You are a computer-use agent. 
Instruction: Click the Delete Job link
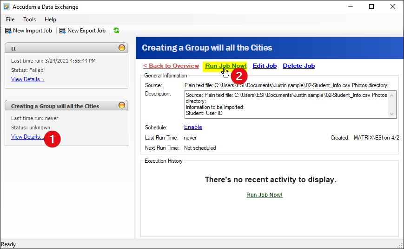(x=299, y=66)
